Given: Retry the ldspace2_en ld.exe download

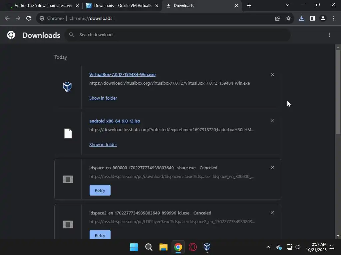Looking at the screenshot, I should point(100,235).
